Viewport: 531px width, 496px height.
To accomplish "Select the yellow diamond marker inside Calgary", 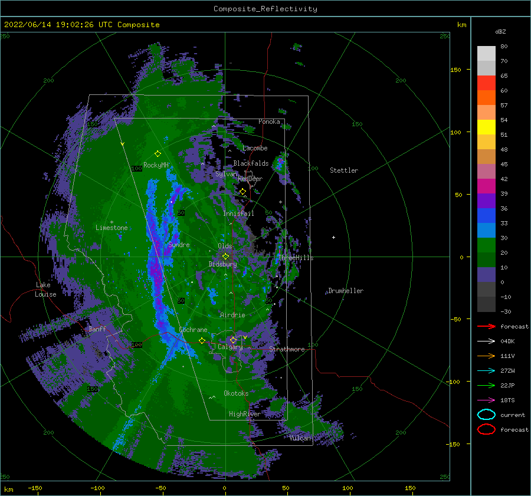I will tap(233, 340).
